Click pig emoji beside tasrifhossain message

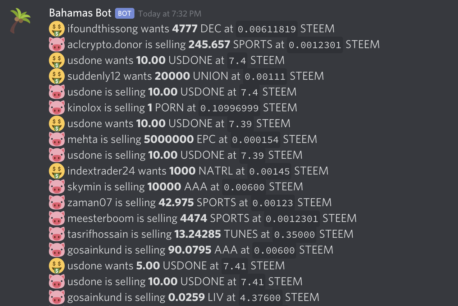tap(56, 234)
